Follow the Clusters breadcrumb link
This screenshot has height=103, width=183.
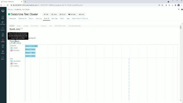[x=10, y=9]
